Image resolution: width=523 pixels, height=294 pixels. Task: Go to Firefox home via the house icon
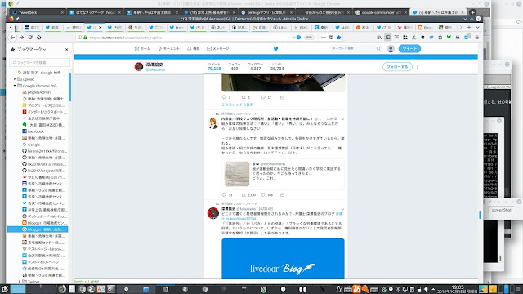pyautogui.click(x=39, y=38)
